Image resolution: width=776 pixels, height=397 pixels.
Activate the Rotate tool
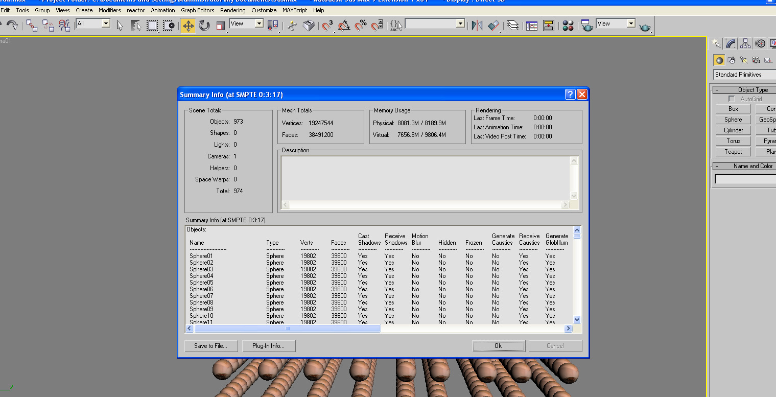click(204, 26)
